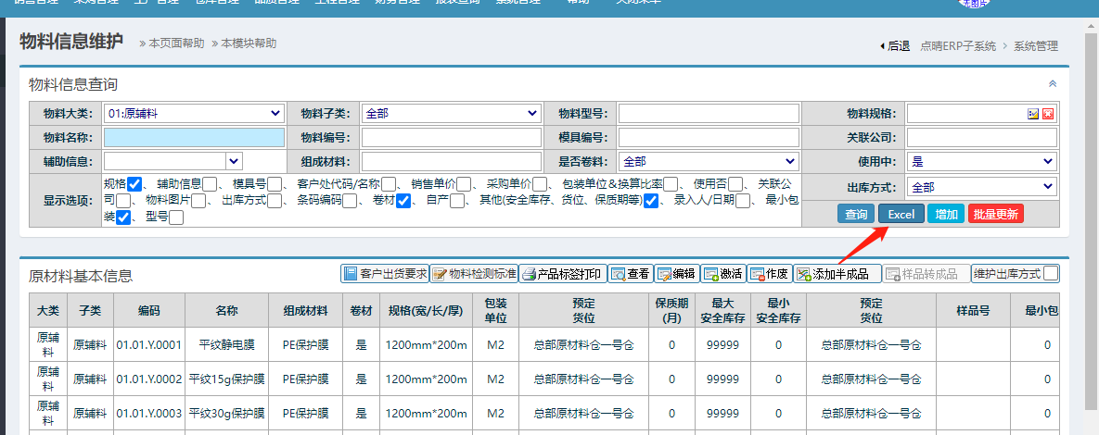1099x435 pixels.
Task: Click the 激活 activate button
Action: (722, 274)
